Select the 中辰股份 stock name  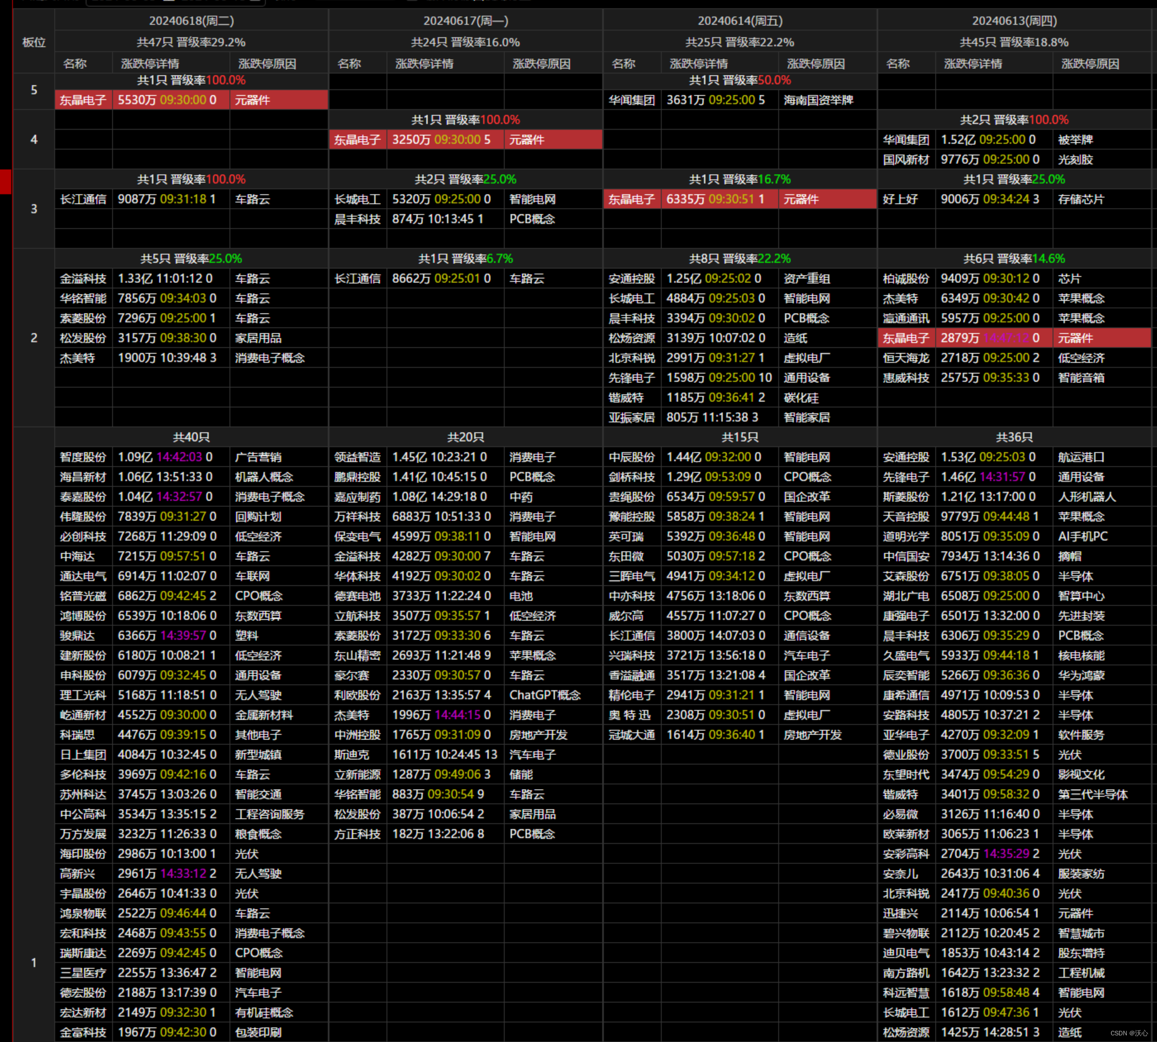click(x=631, y=457)
